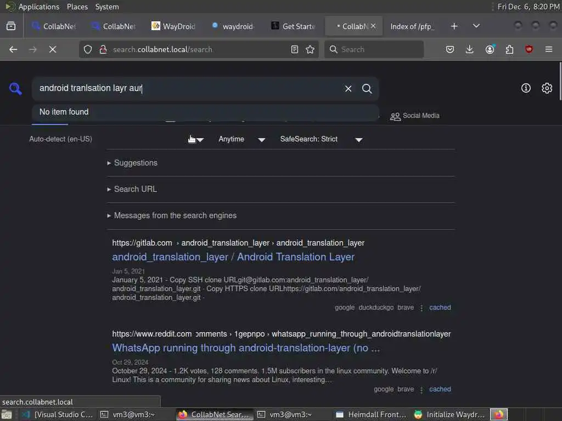
Task: Open the Extensions puzzle icon
Action: click(509, 49)
